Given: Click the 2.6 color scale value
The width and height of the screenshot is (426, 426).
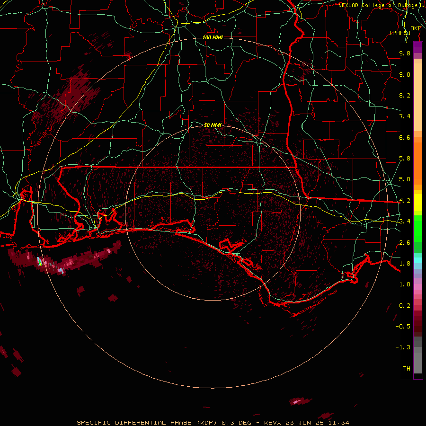Looking at the screenshot, I should tap(405, 242).
